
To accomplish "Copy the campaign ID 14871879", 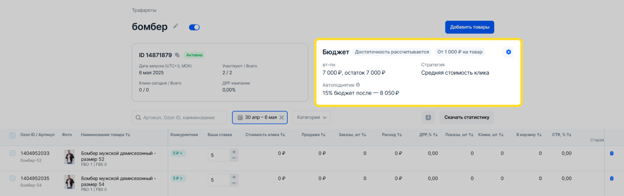I will pyautogui.click(x=177, y=55).
